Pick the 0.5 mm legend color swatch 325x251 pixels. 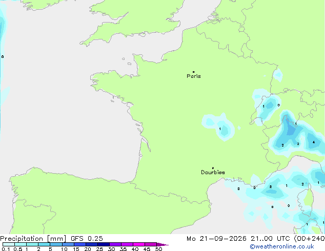(21, 244)
